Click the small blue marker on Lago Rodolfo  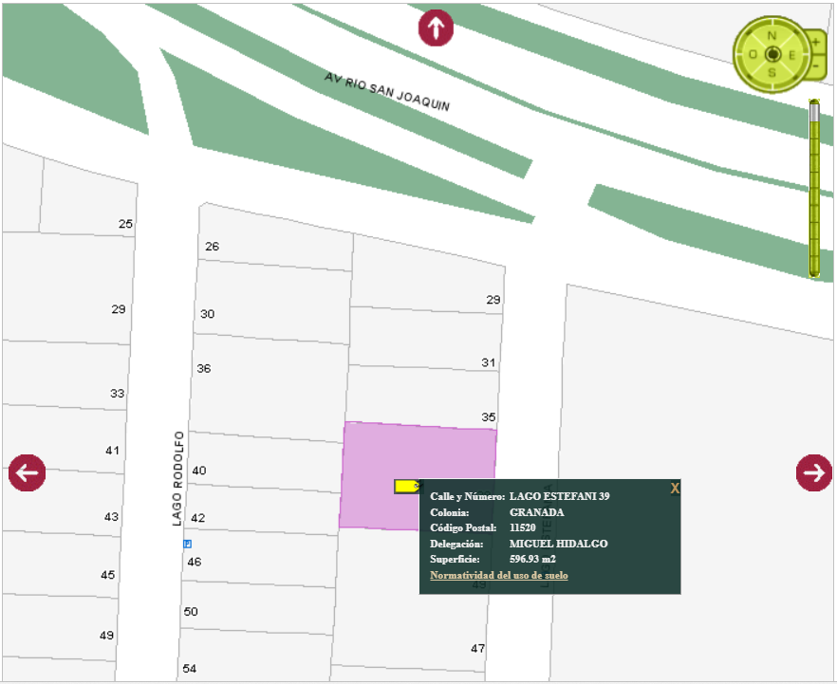(187, 544)
